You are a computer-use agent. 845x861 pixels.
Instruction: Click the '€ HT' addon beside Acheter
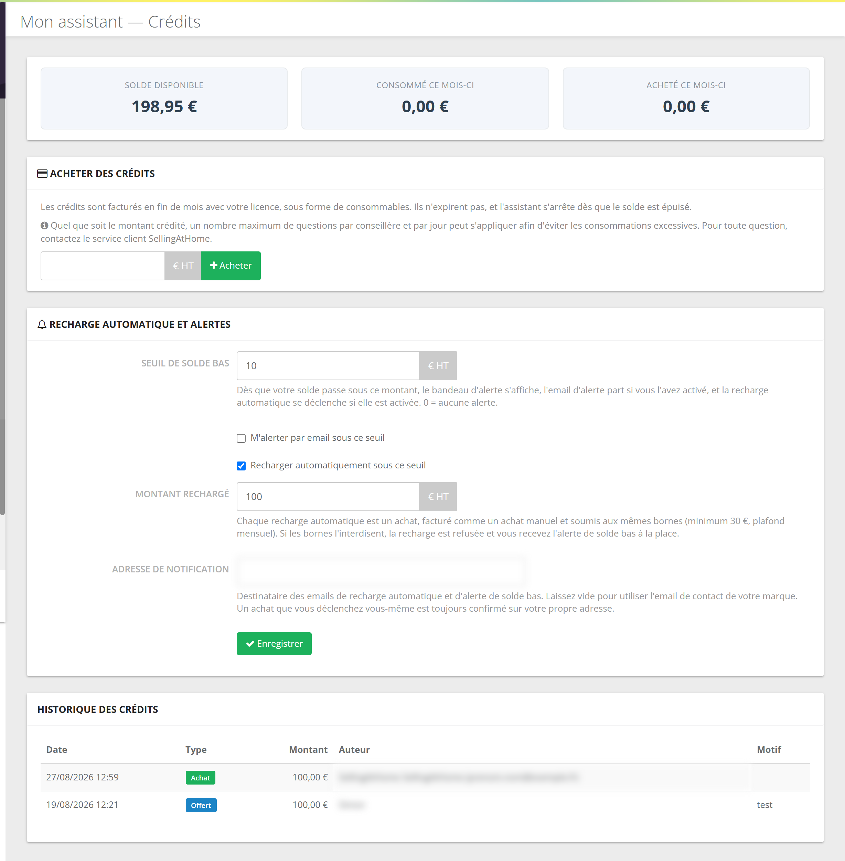tap(183, 266)
